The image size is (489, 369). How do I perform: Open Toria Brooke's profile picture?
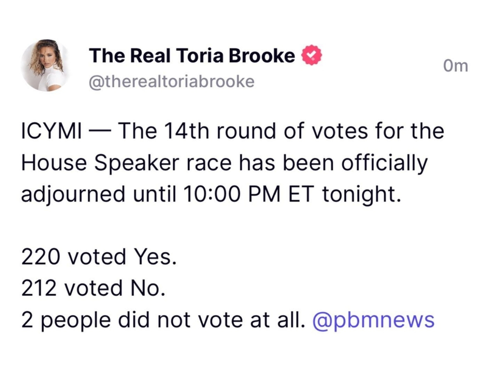[x=45, y=65]
